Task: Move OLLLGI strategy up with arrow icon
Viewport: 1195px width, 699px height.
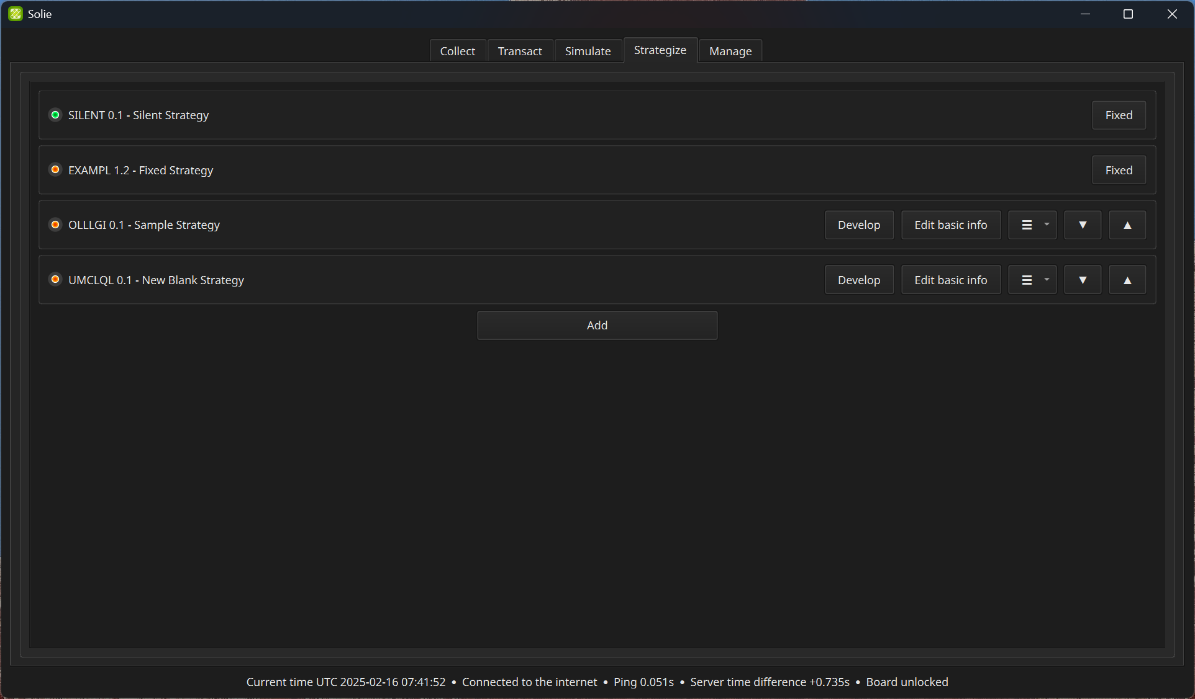Action: click(1127, 225)
